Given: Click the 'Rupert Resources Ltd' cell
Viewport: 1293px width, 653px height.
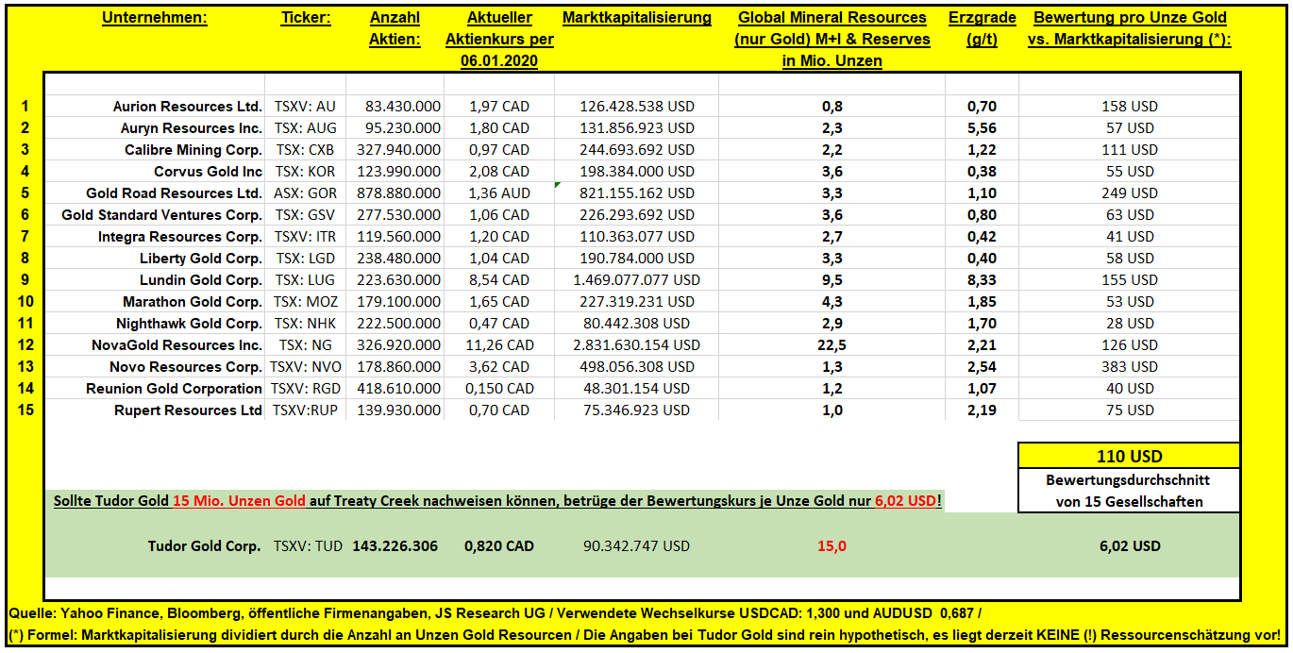Looking at the screenshot, I should point(189,410).
